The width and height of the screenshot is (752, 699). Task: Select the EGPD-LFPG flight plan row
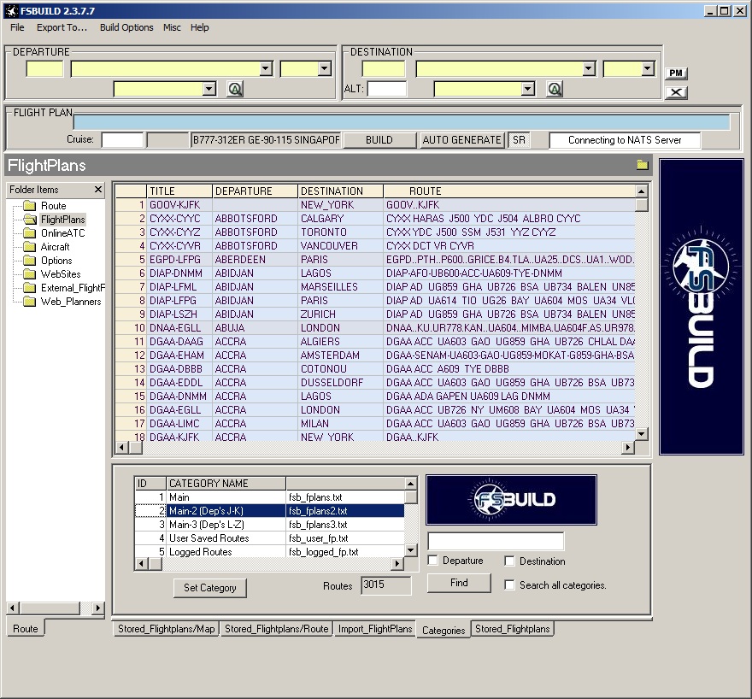click(375, 260)
